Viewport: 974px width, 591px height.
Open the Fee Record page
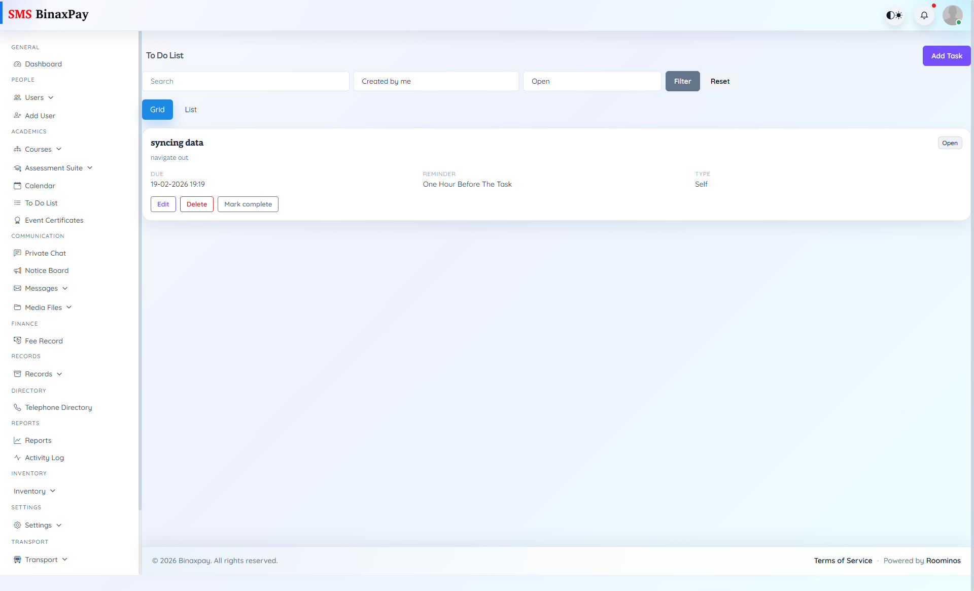point(44,340)
